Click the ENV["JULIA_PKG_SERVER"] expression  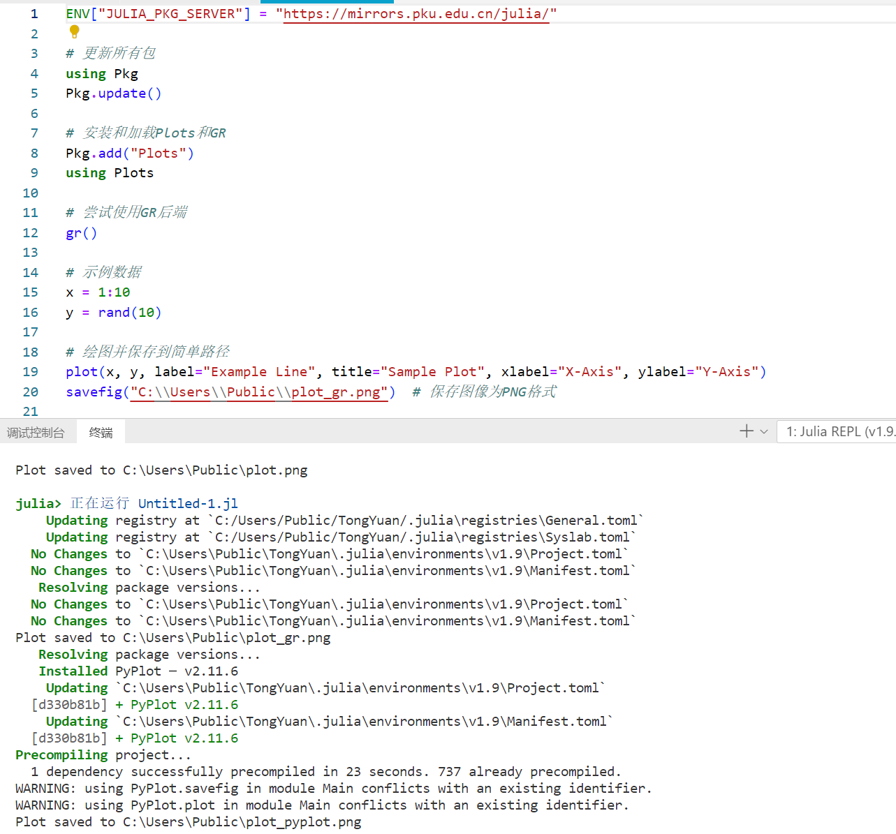pyautogui.click(x=158, y=14)
